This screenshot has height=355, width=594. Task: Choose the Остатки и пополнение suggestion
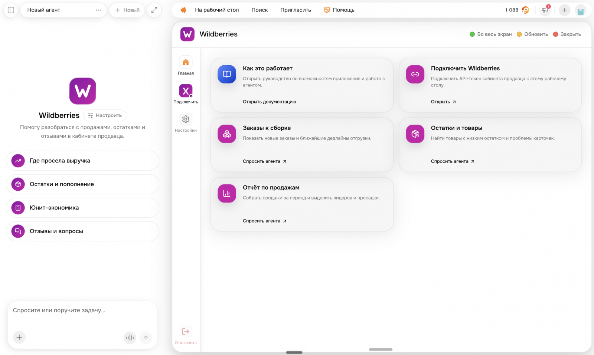point(82,184)
